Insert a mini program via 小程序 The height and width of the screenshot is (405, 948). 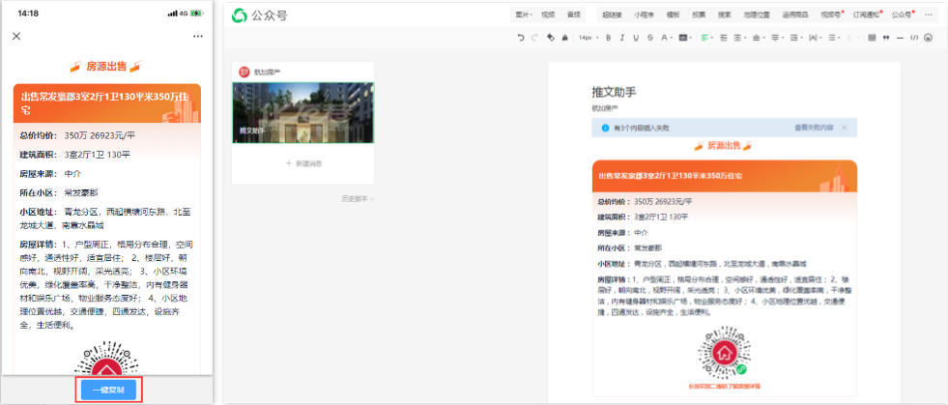644,15
